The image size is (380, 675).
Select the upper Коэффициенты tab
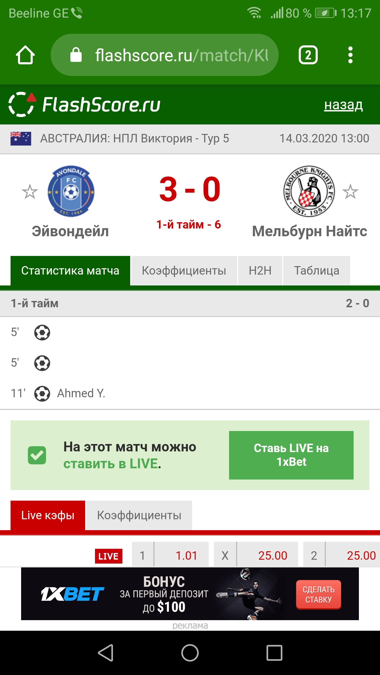(184, 271)
